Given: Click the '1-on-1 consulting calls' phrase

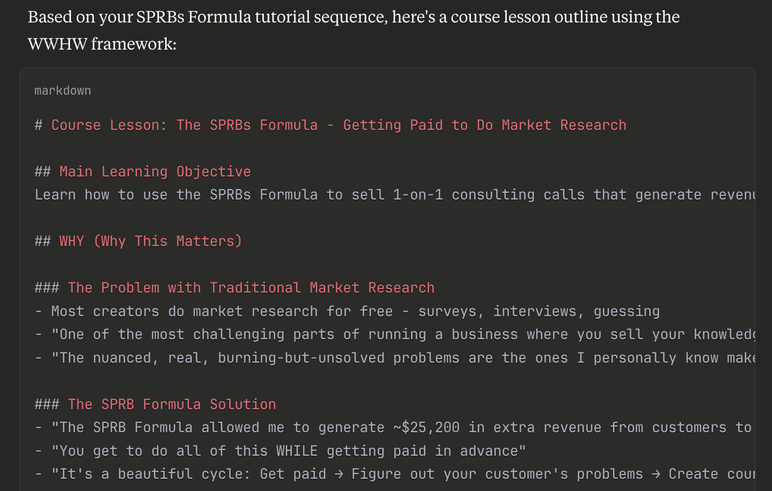Looking at the screenshot, I should [x=489, y=195].
